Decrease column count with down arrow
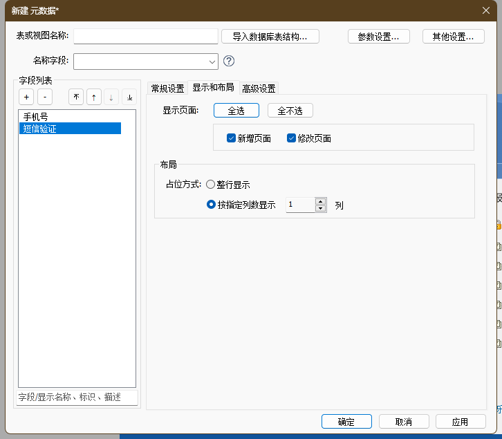 320,208
